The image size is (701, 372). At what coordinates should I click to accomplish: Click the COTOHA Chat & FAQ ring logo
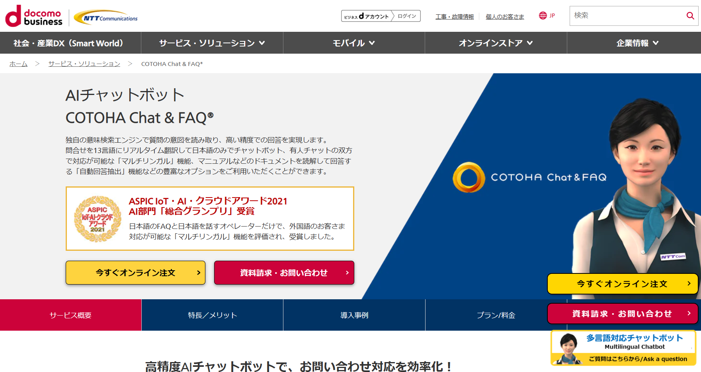469,177
